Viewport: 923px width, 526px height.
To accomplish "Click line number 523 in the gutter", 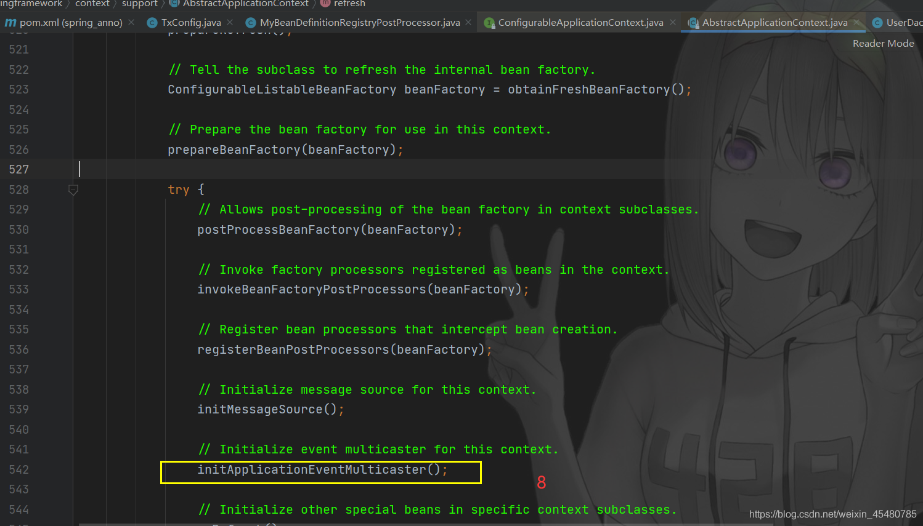I will 19,89.
